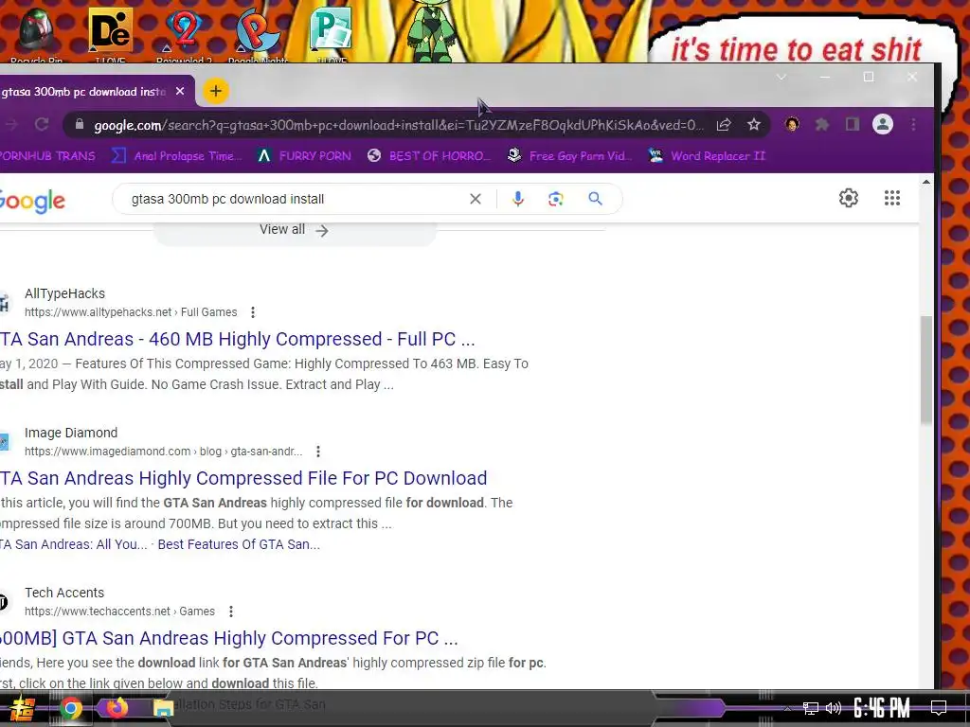
Task: Open the Word Replacer II bookmark
Action: click(x=707, y=156)
